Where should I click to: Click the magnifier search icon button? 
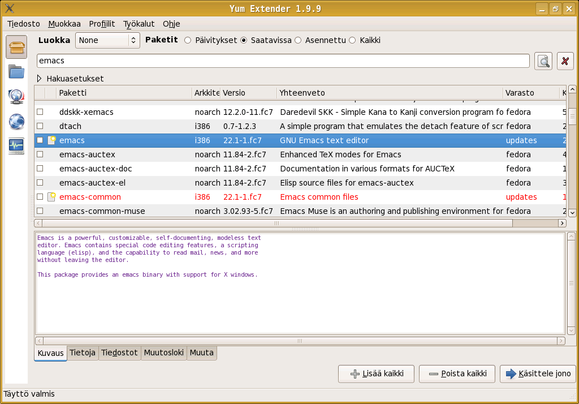(543, 61)
